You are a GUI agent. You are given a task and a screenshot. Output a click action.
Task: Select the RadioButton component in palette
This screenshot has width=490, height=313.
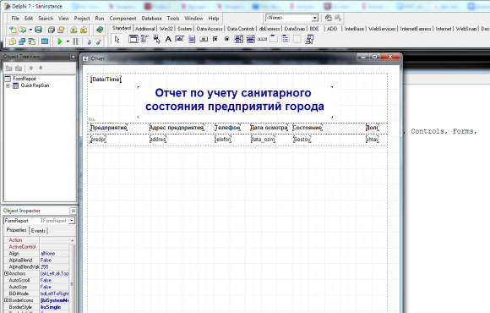(x=227, y=39)
